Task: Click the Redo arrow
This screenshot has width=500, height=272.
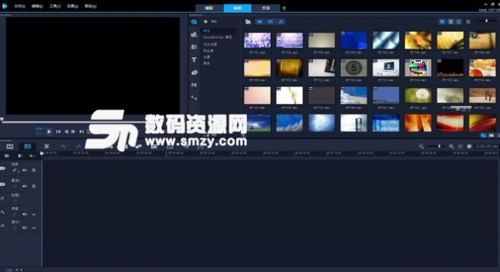Action: tap(78, 147)
